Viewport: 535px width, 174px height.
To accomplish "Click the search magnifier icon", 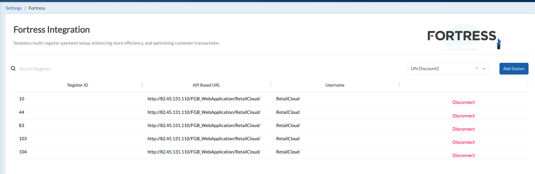I will 13,68.
